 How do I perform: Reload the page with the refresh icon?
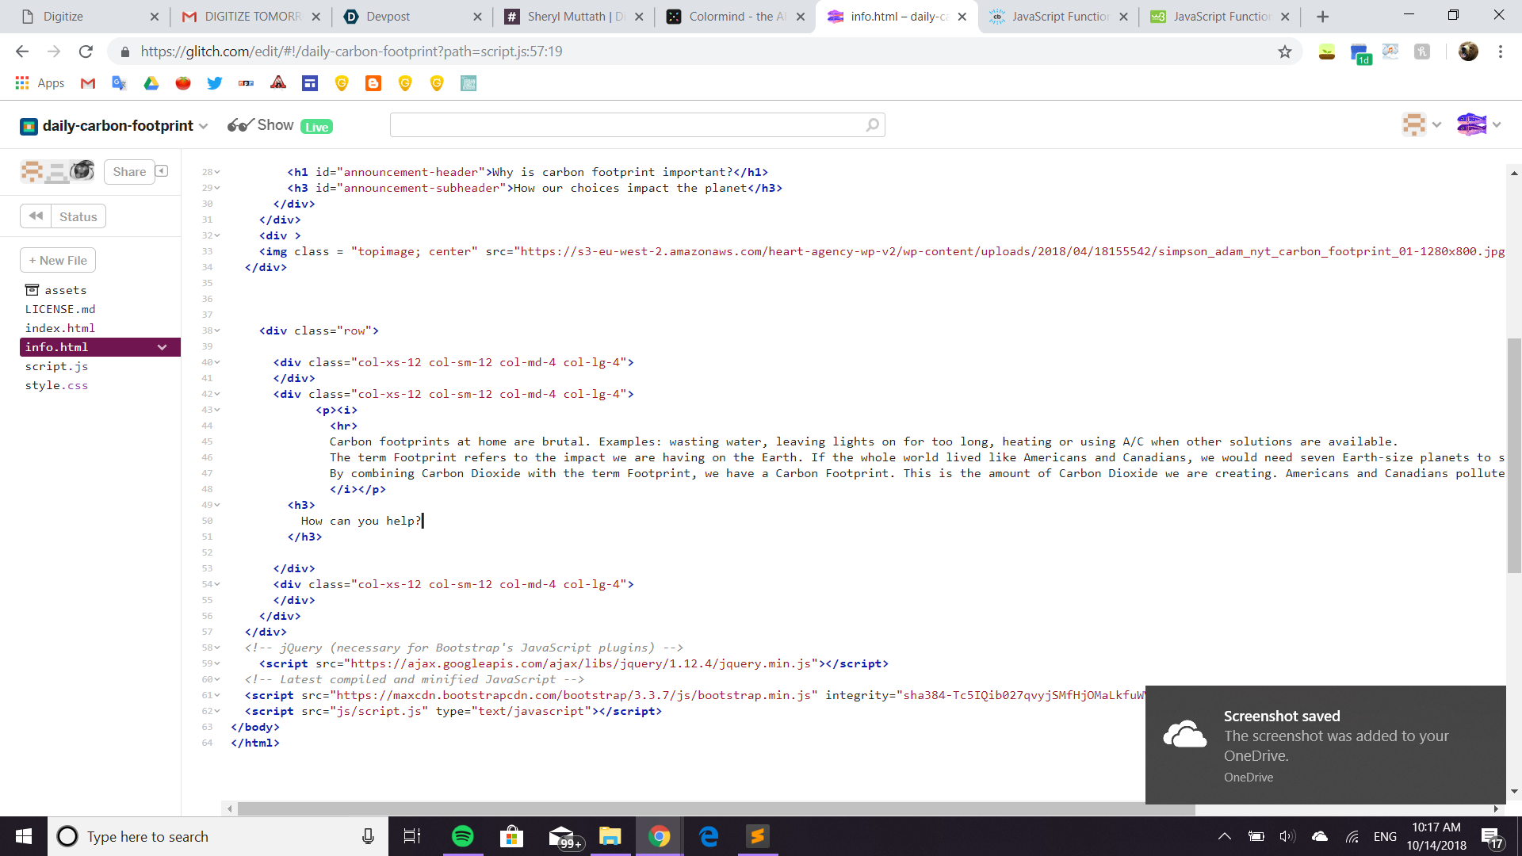(x=86, y=52)
